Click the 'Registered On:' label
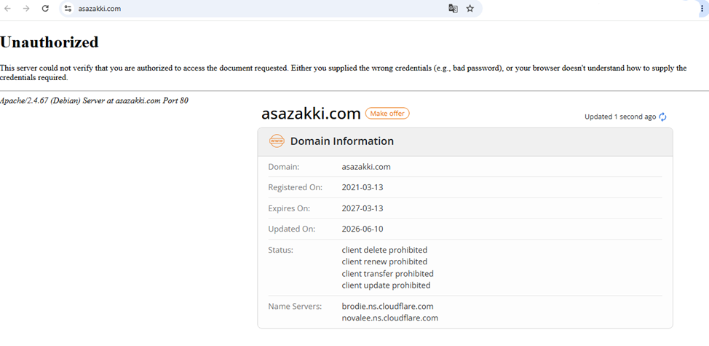The width and height of the screenshot is (709, 346). [296, 187]
